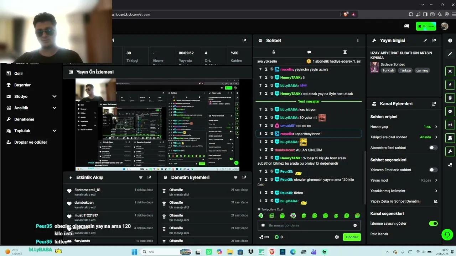456x256 pixels.
Task: Open the green headset support button
Action: [x=446, y=235]
